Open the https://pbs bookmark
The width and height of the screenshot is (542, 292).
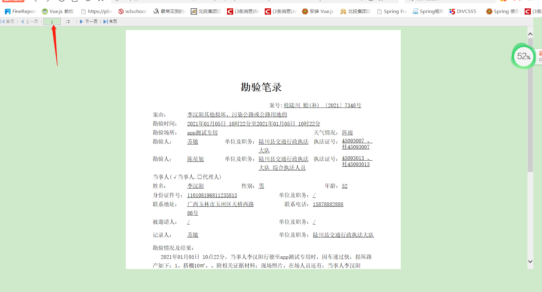(x=96, y=11)
